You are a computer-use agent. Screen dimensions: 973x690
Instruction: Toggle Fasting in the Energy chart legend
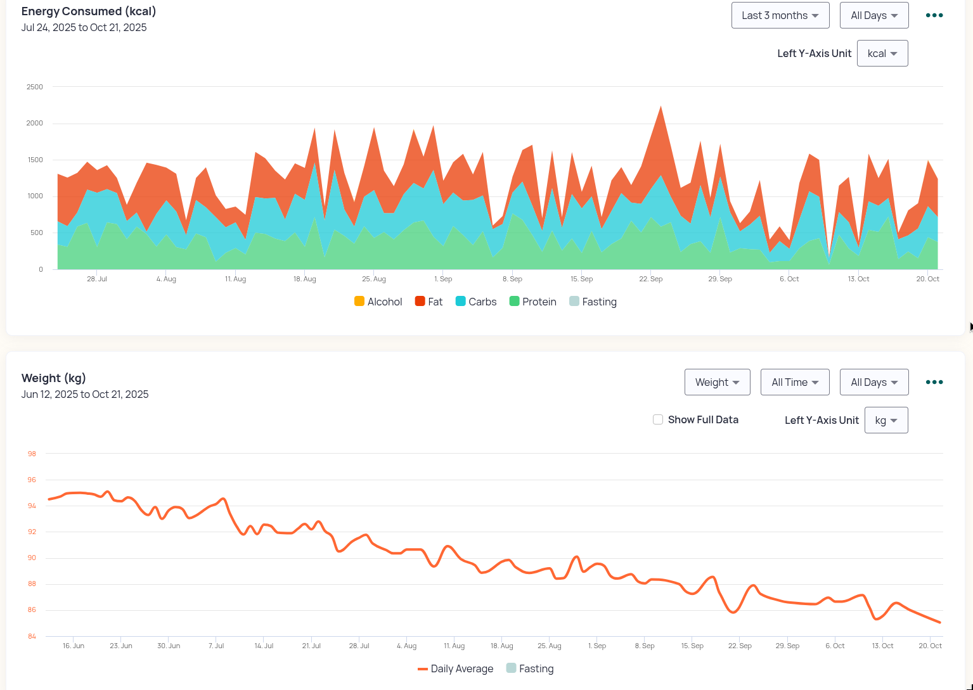click(x=593, y=302)
